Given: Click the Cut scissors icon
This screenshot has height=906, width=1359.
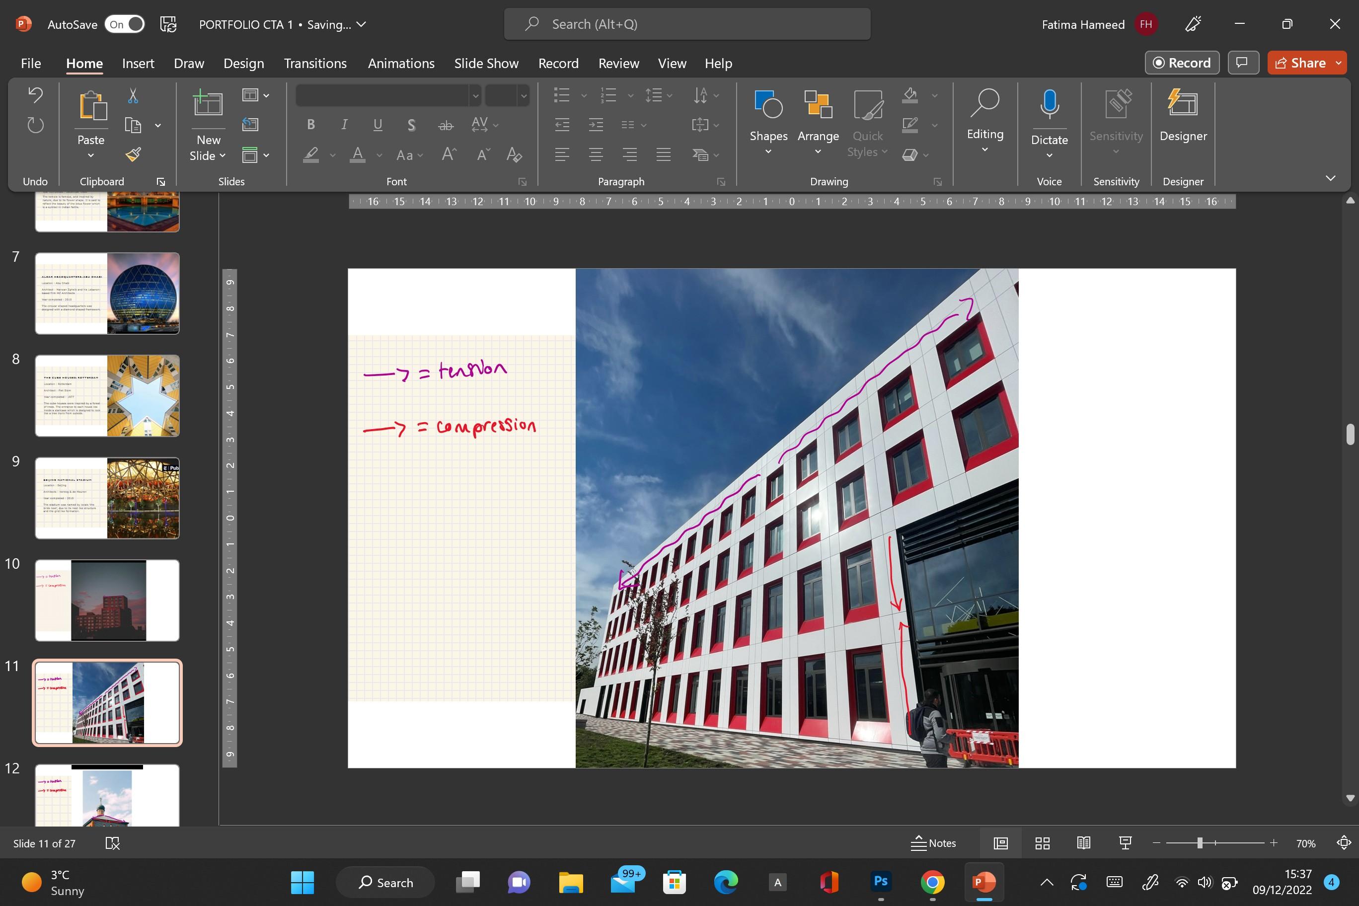Looking at the screenshot, I should [x=133, y=95].
